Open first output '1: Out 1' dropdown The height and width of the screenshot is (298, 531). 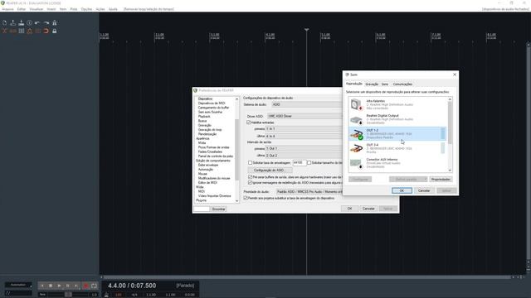coord(304,149)
